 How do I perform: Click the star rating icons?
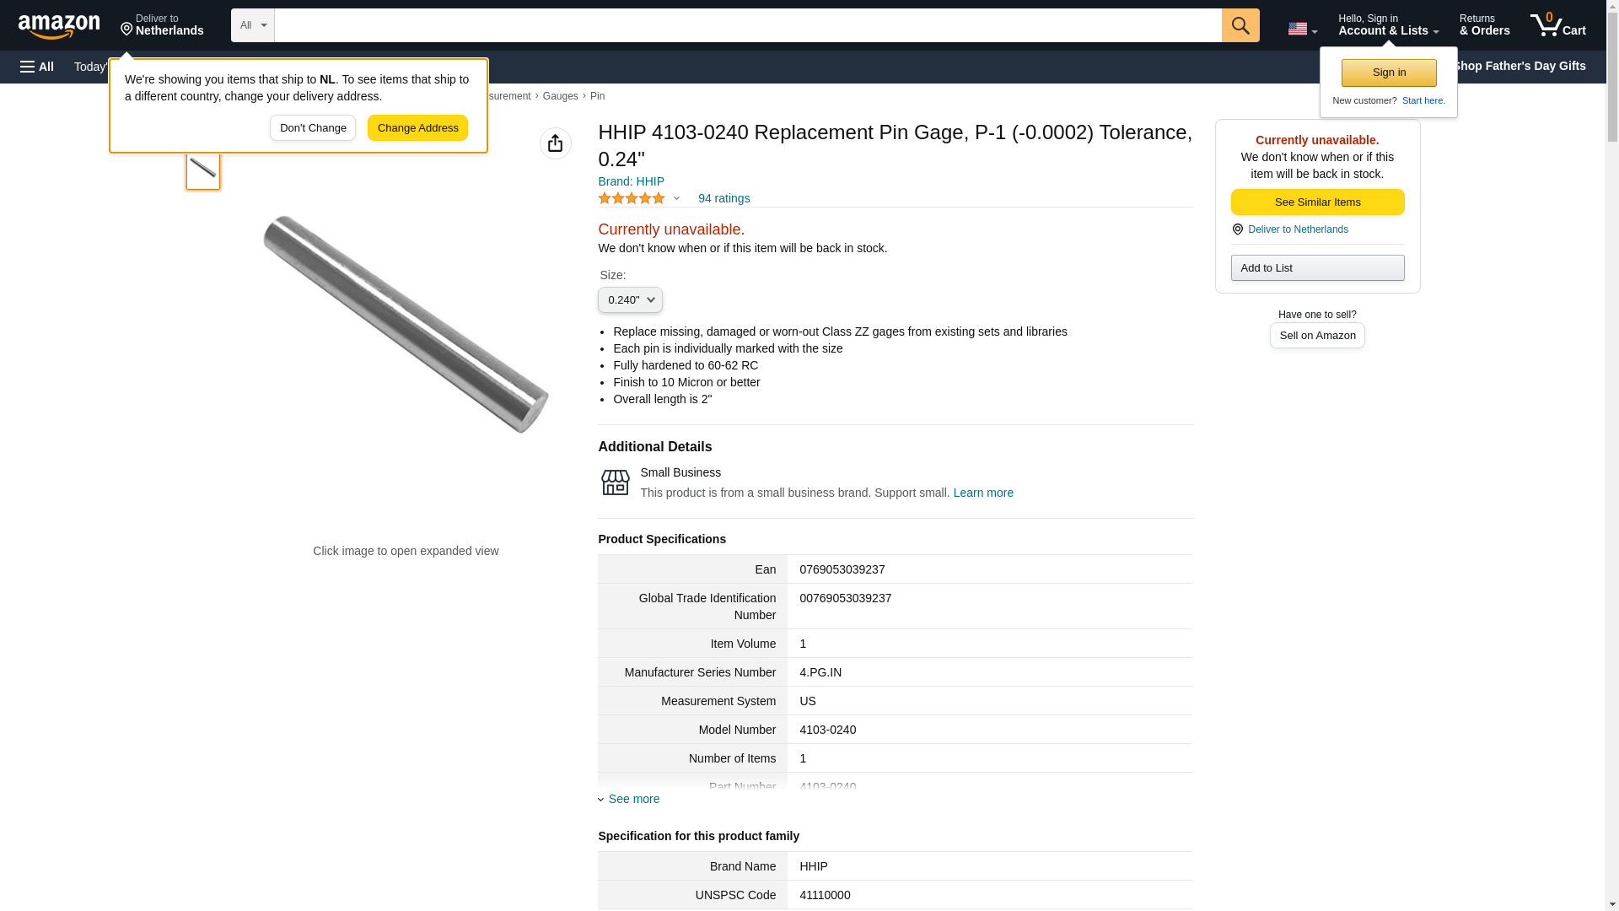click(x=632, y=198)
